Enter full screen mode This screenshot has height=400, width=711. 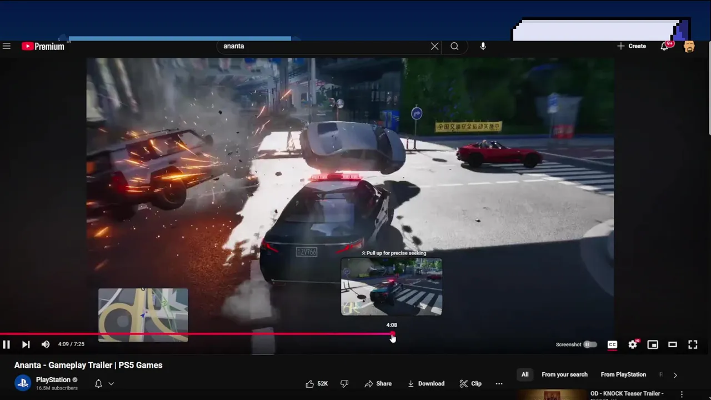click(693, 344)
